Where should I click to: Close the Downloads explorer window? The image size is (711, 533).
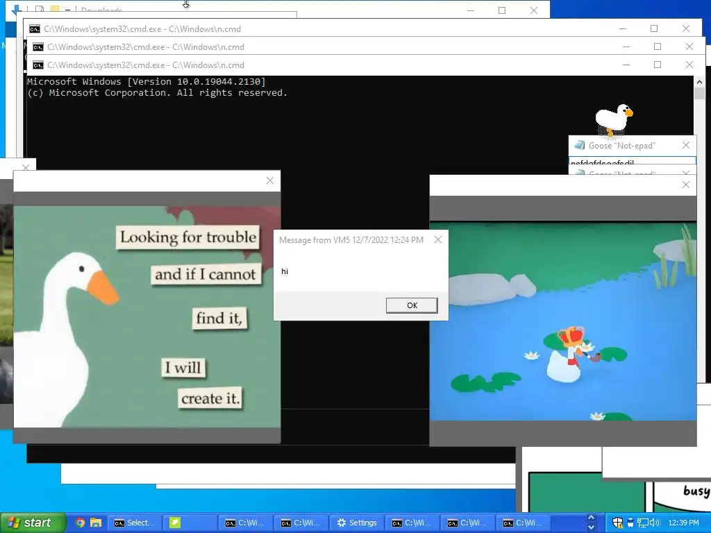(x=534, y=10)
